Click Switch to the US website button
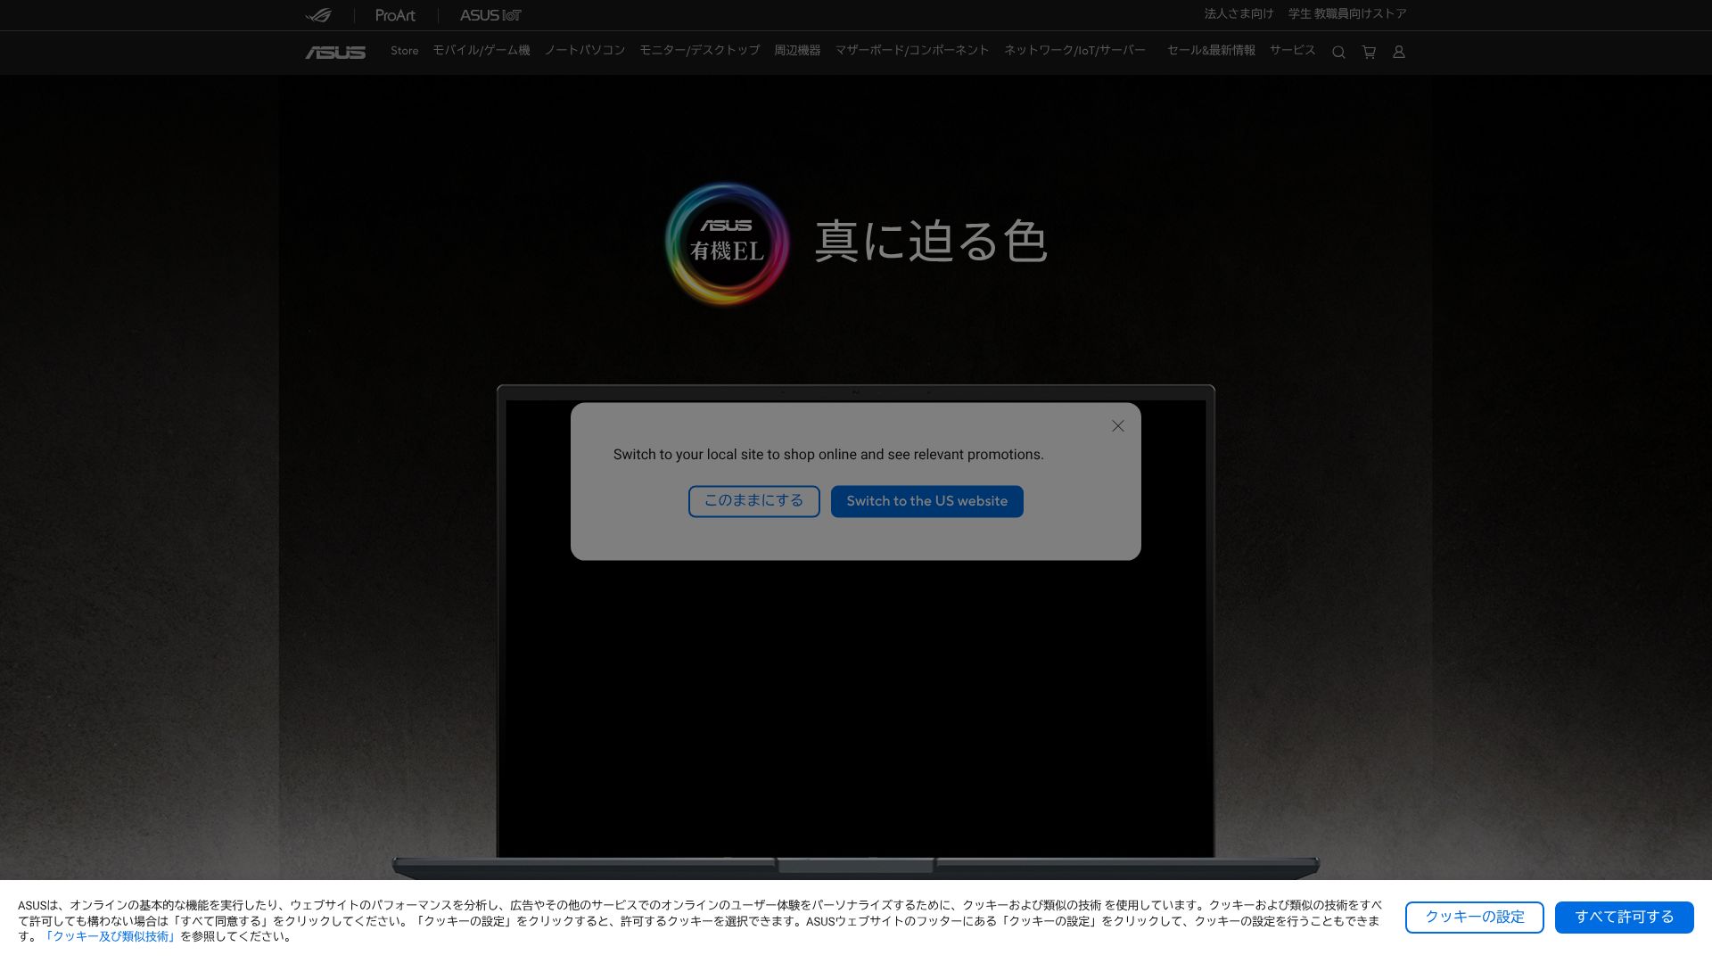 [x=927, y=501]
